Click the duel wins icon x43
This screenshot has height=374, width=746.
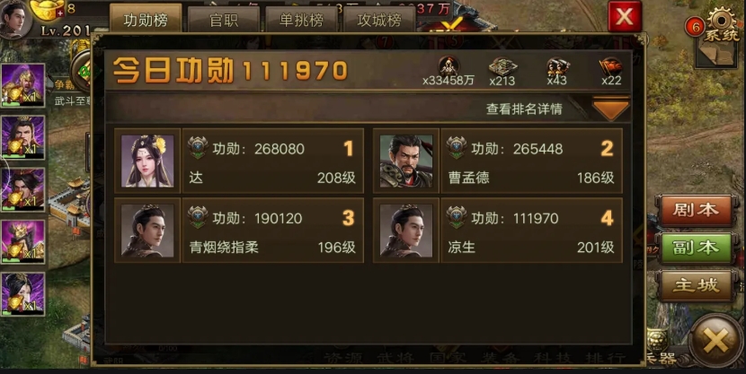[x=557, y=66]
